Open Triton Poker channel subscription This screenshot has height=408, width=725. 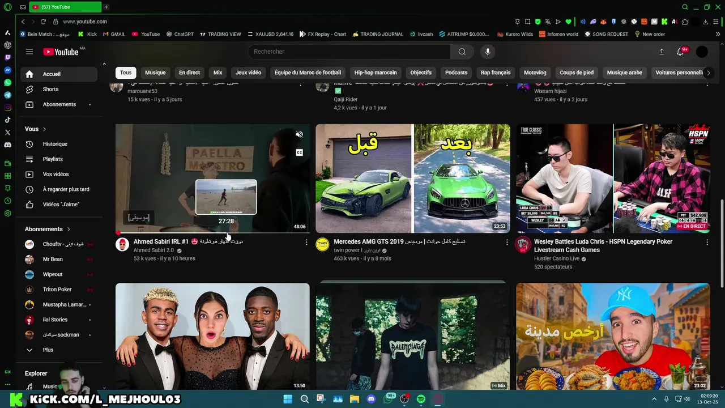[59, 290]
